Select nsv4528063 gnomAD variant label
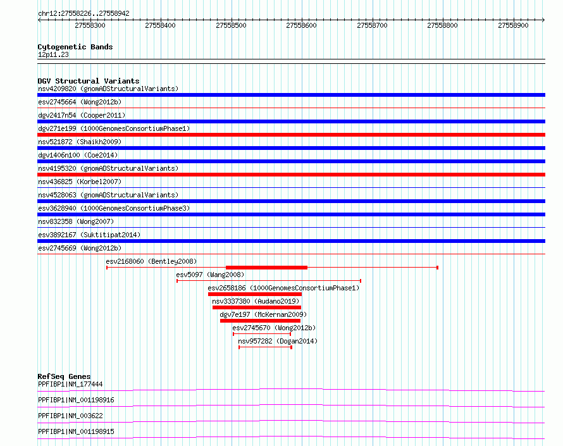This screenshot has height=446, width=563. click(x=108, y=195)
